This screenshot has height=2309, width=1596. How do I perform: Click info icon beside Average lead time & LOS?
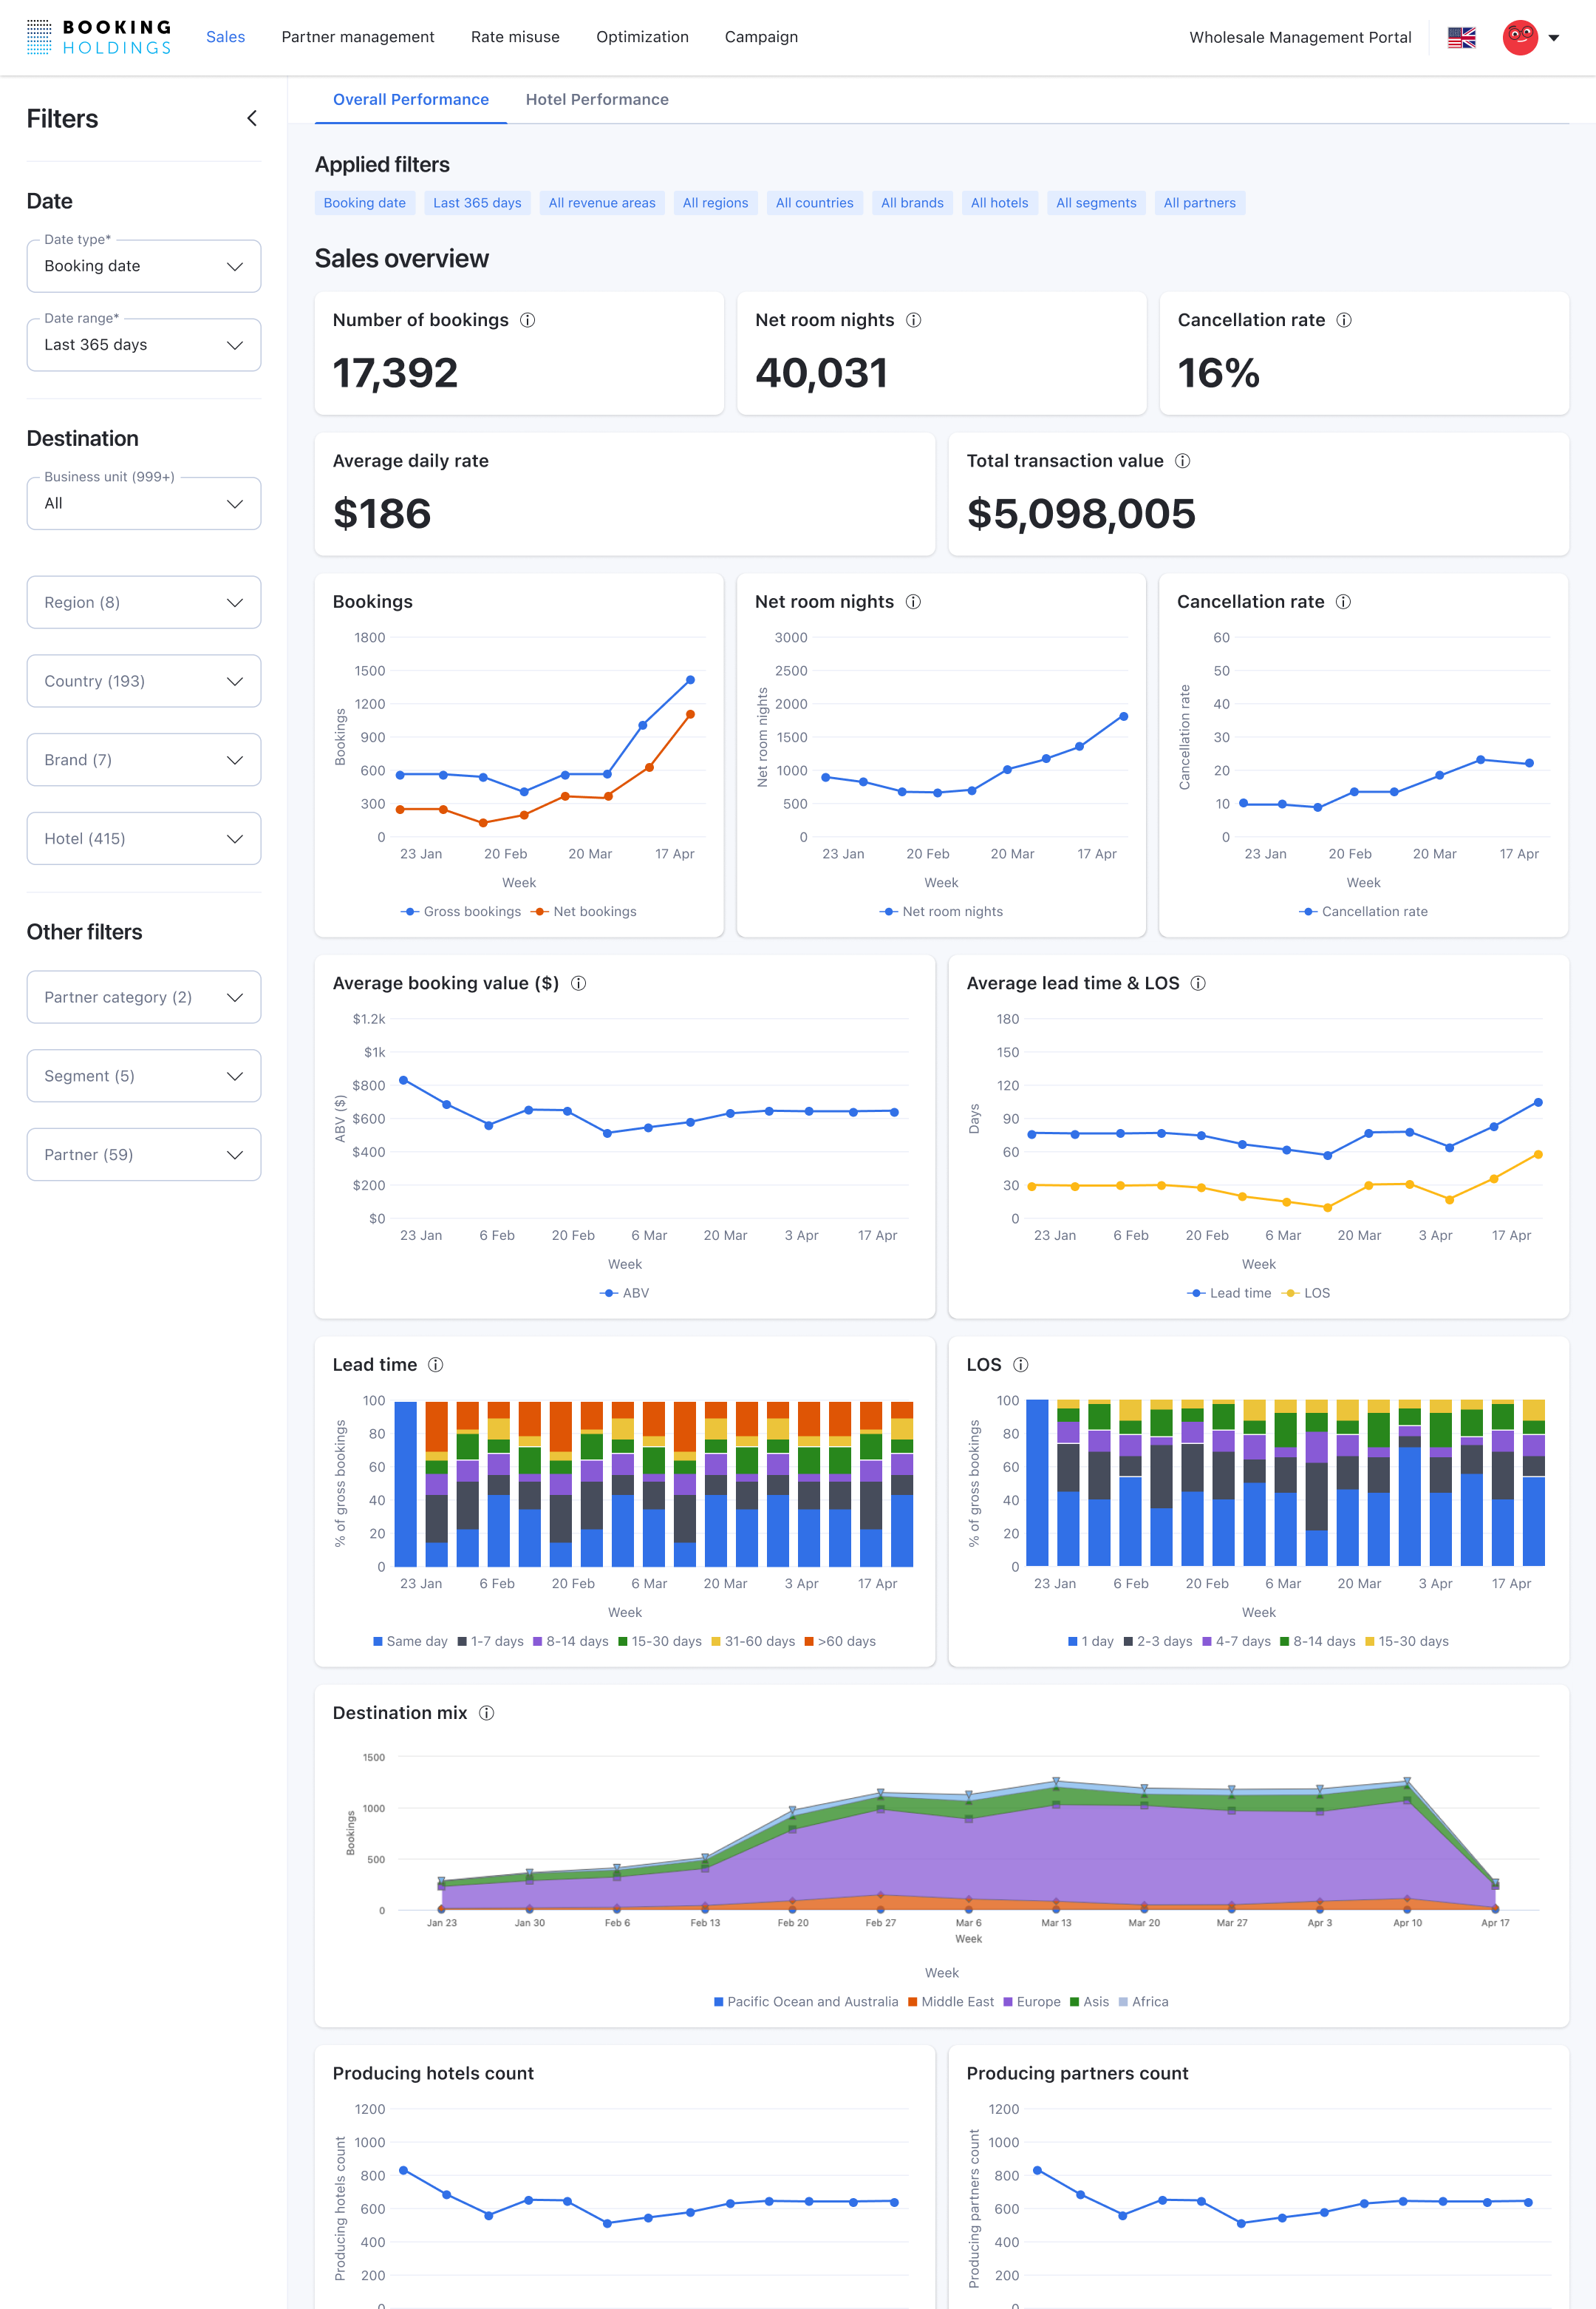pyautogui.click(x=1198, y=983)
